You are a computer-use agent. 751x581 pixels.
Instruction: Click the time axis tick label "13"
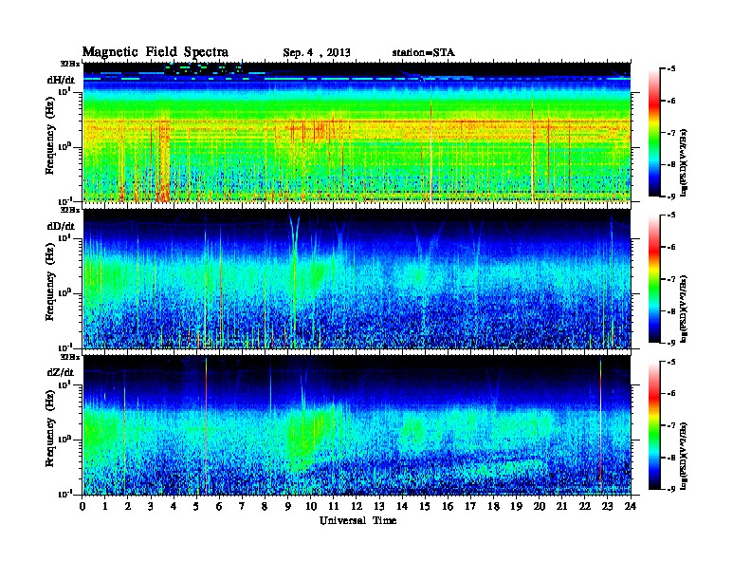(x=379, y=507)
